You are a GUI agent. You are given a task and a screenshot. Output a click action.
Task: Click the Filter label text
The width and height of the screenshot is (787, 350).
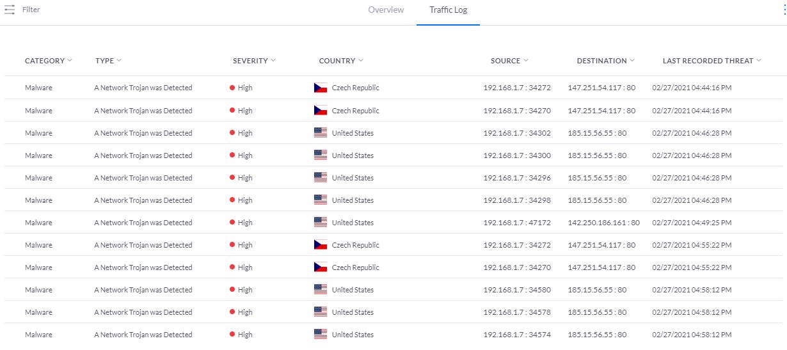[31, 10]
